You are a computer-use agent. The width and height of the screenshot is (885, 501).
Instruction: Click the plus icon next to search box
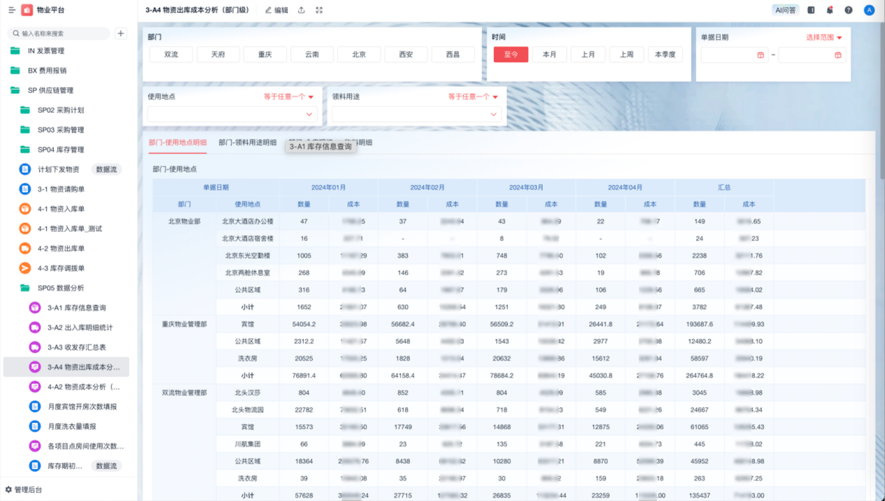[121, 34]
